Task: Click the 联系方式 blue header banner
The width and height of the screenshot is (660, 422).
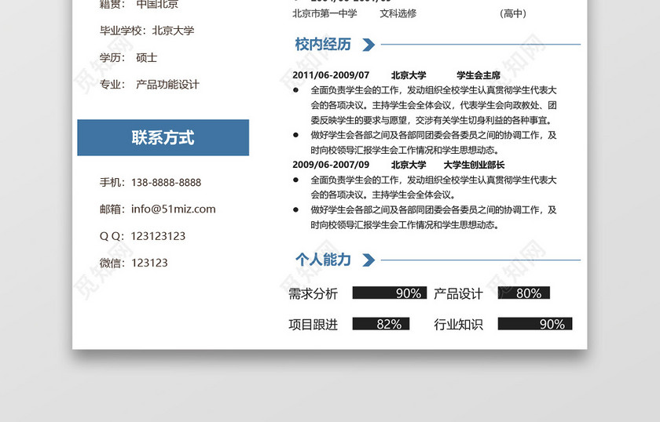Action: click(x=163, y=137)
